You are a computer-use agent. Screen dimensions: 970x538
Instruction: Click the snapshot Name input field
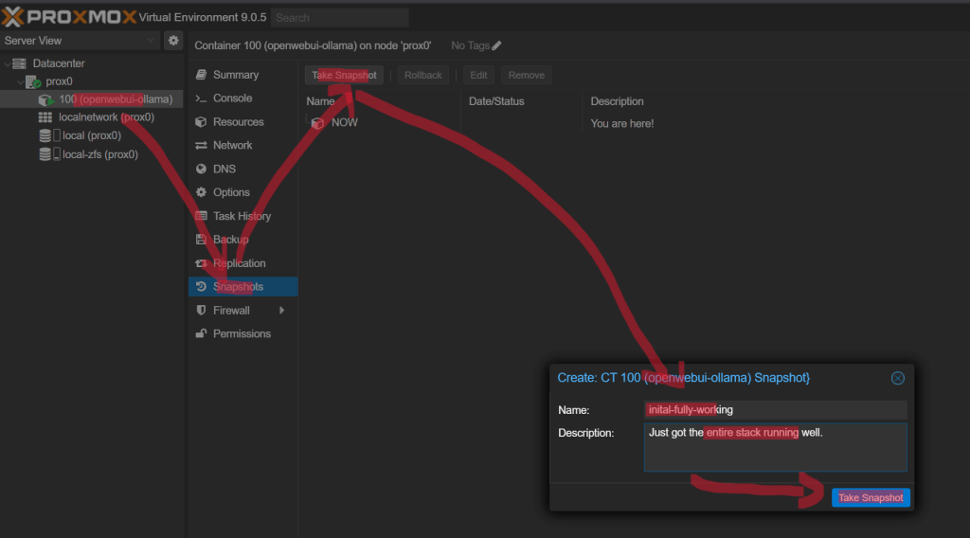(x=774, y=410)
